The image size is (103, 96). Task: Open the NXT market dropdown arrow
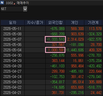click(x=25, y=9)
